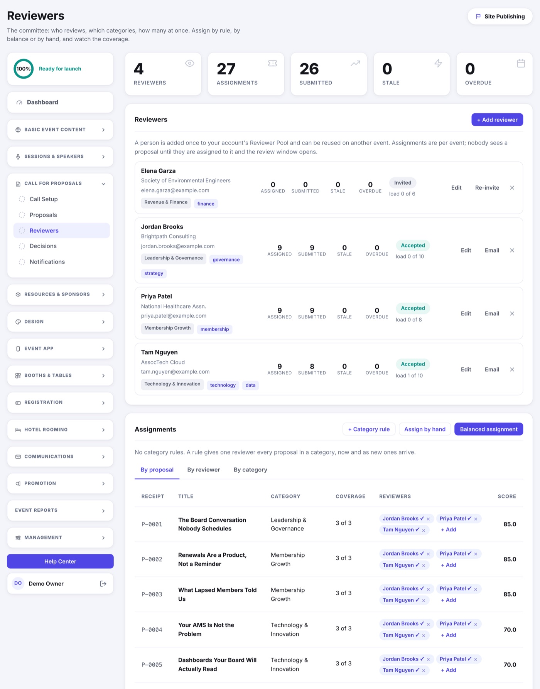The width and height of the screenshot is (540, 689).
Task: Click the bed icon for Hotel Rooming
Action: coord(18,430)
